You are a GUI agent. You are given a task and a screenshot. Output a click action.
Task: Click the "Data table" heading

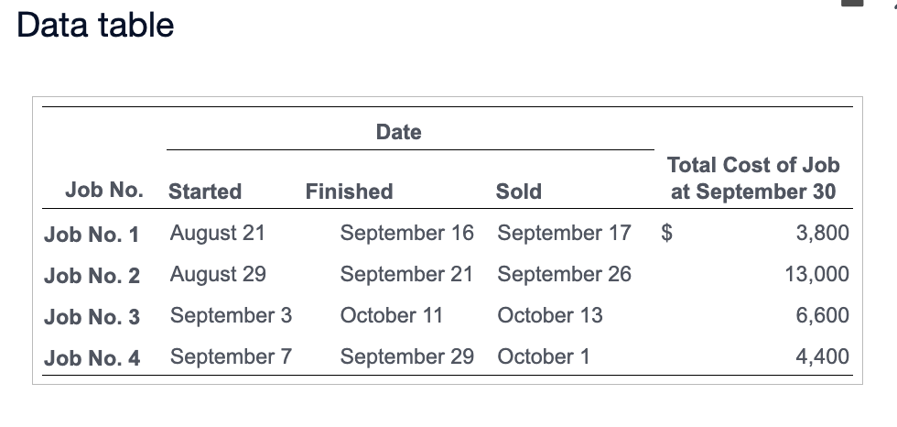coord(95,25)
